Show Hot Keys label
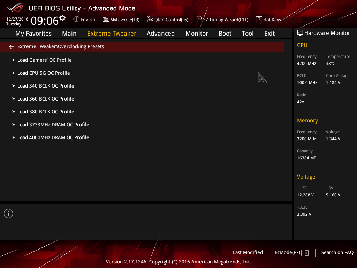Viewport: 357px width, 268px height. [272, 20]
